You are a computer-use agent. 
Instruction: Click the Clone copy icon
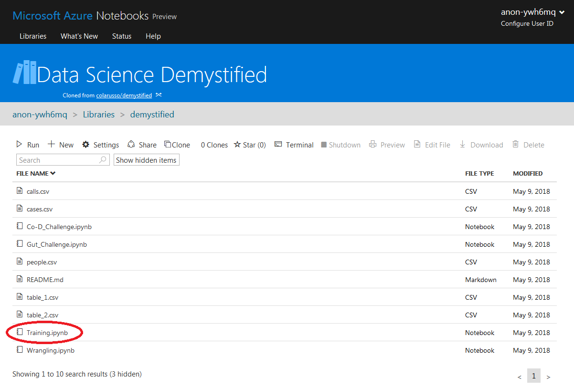168,144
